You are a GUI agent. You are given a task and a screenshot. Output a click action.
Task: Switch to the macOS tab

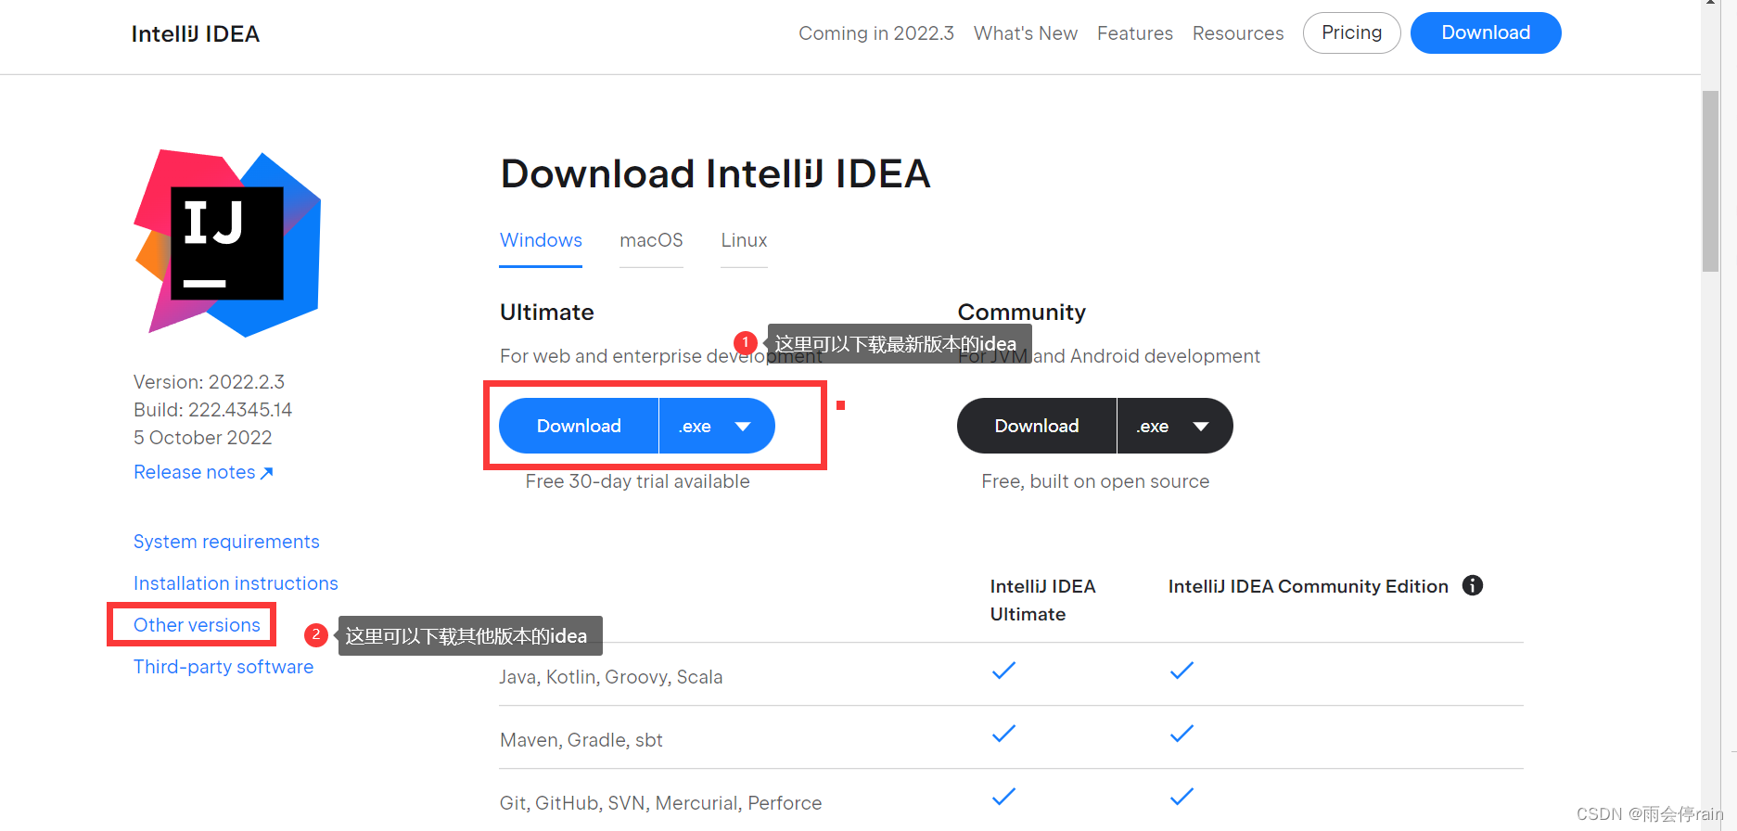pos(651,240)
